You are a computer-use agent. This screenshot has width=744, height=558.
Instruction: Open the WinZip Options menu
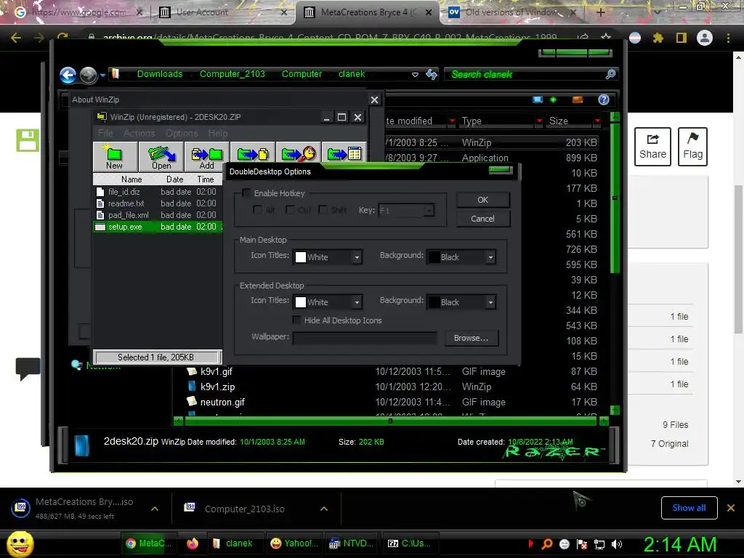coord(182,134)
